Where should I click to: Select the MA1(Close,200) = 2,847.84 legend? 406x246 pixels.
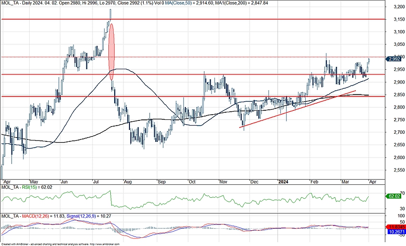point(242,3)
